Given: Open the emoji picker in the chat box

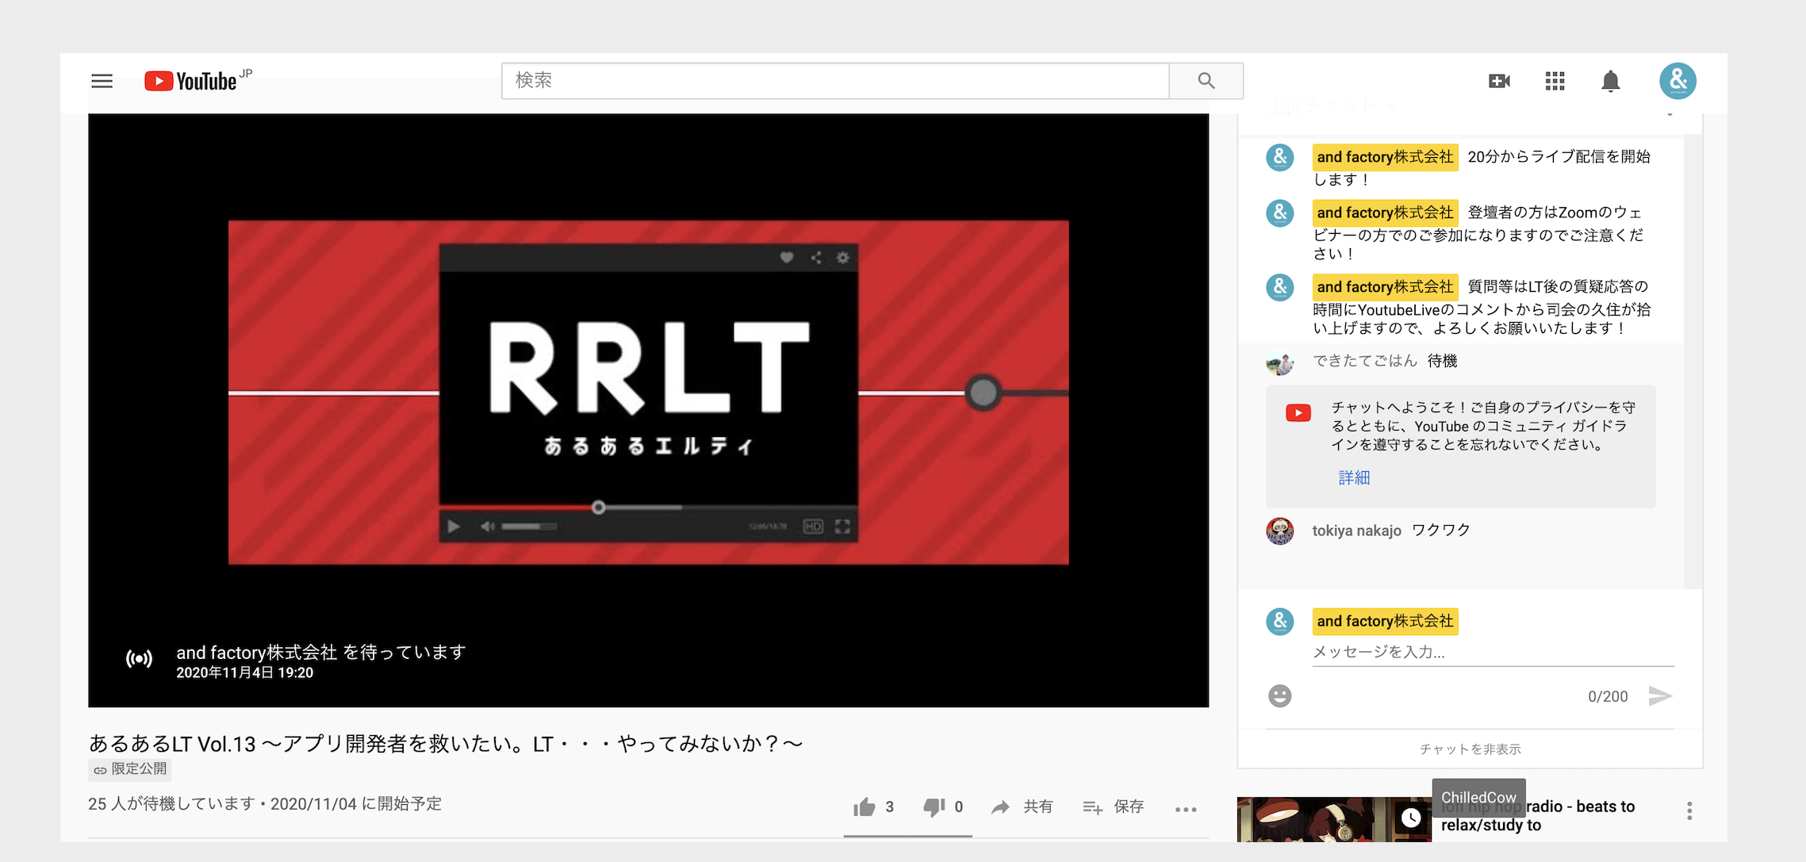Looking at the screenshot, I should pyautogui.click(x=1279, y=695).
